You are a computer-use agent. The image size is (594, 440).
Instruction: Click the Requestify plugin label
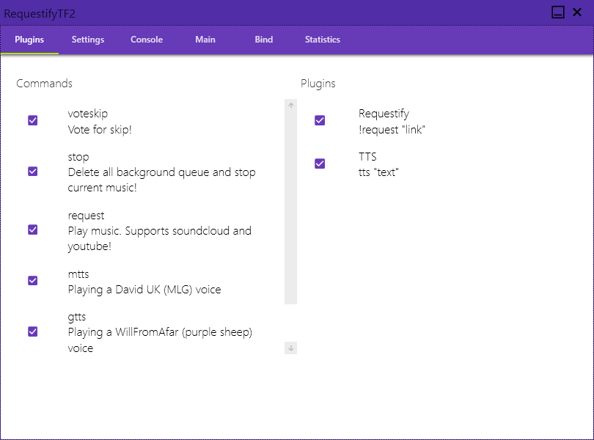[384, 114]
